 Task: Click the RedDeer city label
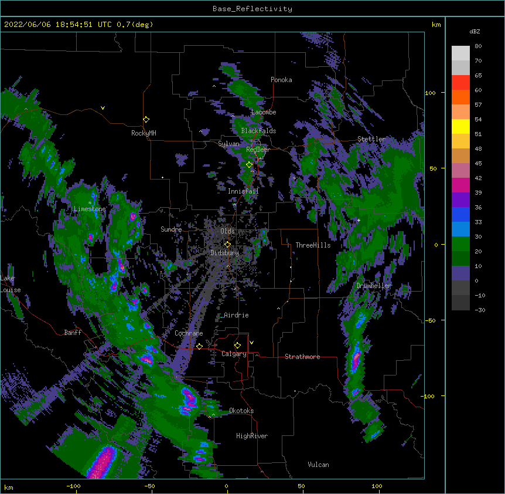click(258, 150)
